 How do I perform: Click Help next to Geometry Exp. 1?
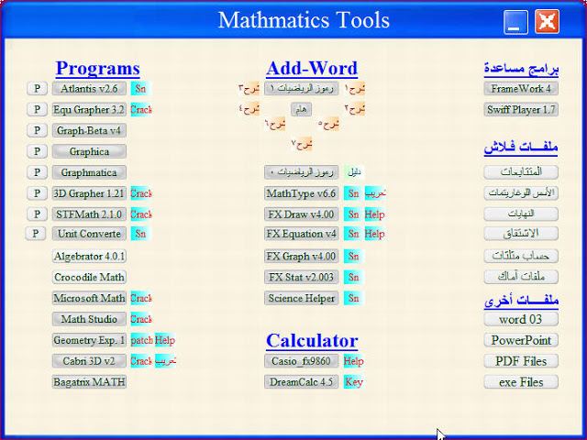click(165, 340)
